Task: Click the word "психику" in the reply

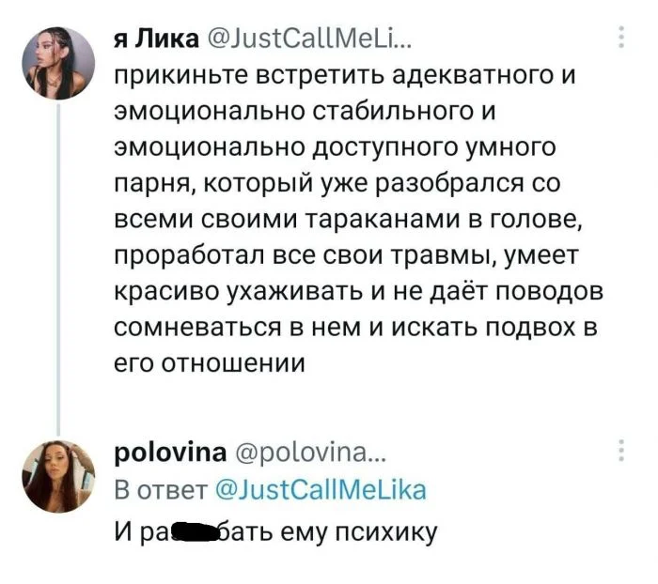Action: click(x=386, y=531)
